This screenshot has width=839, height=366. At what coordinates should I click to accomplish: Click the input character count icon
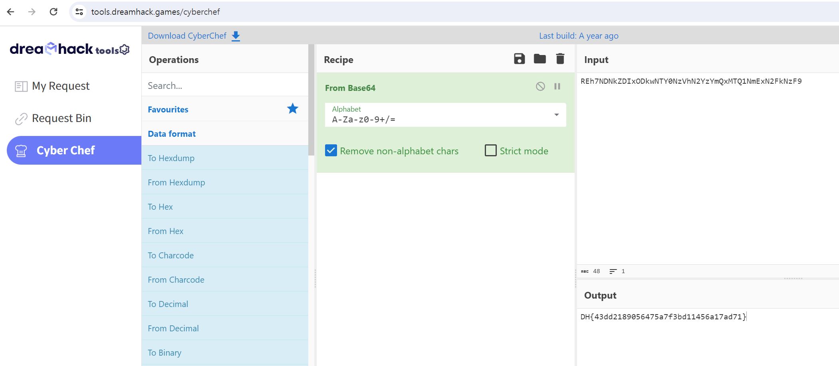pyautogui.click(x=585, y=272)
